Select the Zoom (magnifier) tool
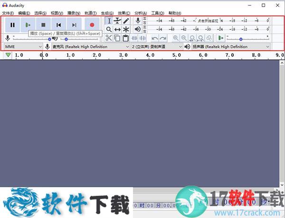The width and height of the screenshot is (285, 218). pyautogui.click(x=109, y=29)
